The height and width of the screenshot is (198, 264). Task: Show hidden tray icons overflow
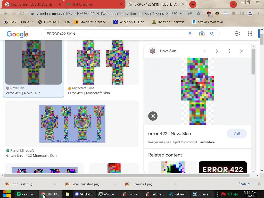[217, 194]
